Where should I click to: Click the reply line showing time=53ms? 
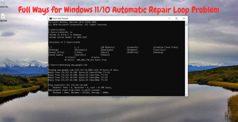click(x=78, y=75)
